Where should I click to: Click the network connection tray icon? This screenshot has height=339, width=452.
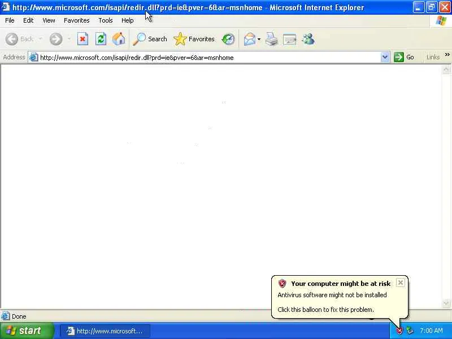[410, 331]
